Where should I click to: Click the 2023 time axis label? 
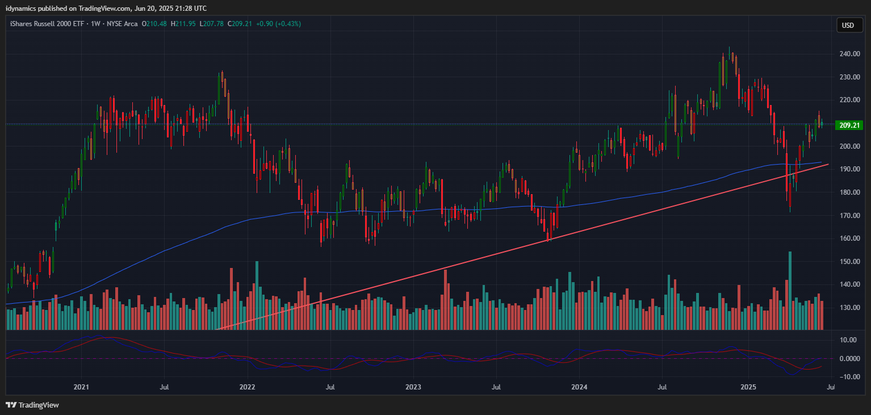pos(413,387)
